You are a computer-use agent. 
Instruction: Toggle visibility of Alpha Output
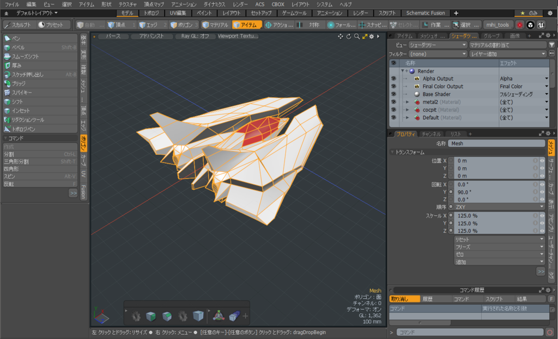(393, 78)
